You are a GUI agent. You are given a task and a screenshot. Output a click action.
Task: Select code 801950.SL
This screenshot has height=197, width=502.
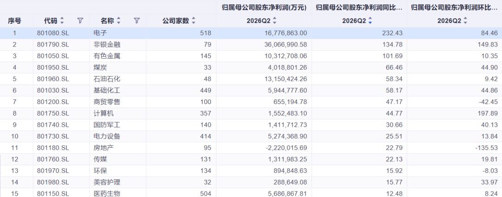pos(53,67)
